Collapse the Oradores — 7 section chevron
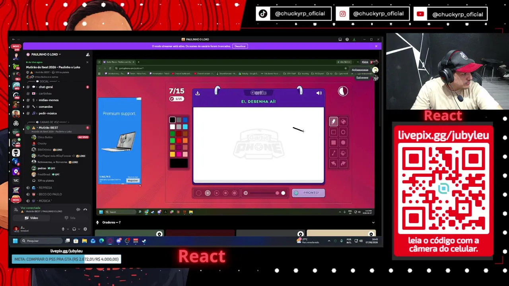This screenshot has height=286, width=509. [373, 222]
